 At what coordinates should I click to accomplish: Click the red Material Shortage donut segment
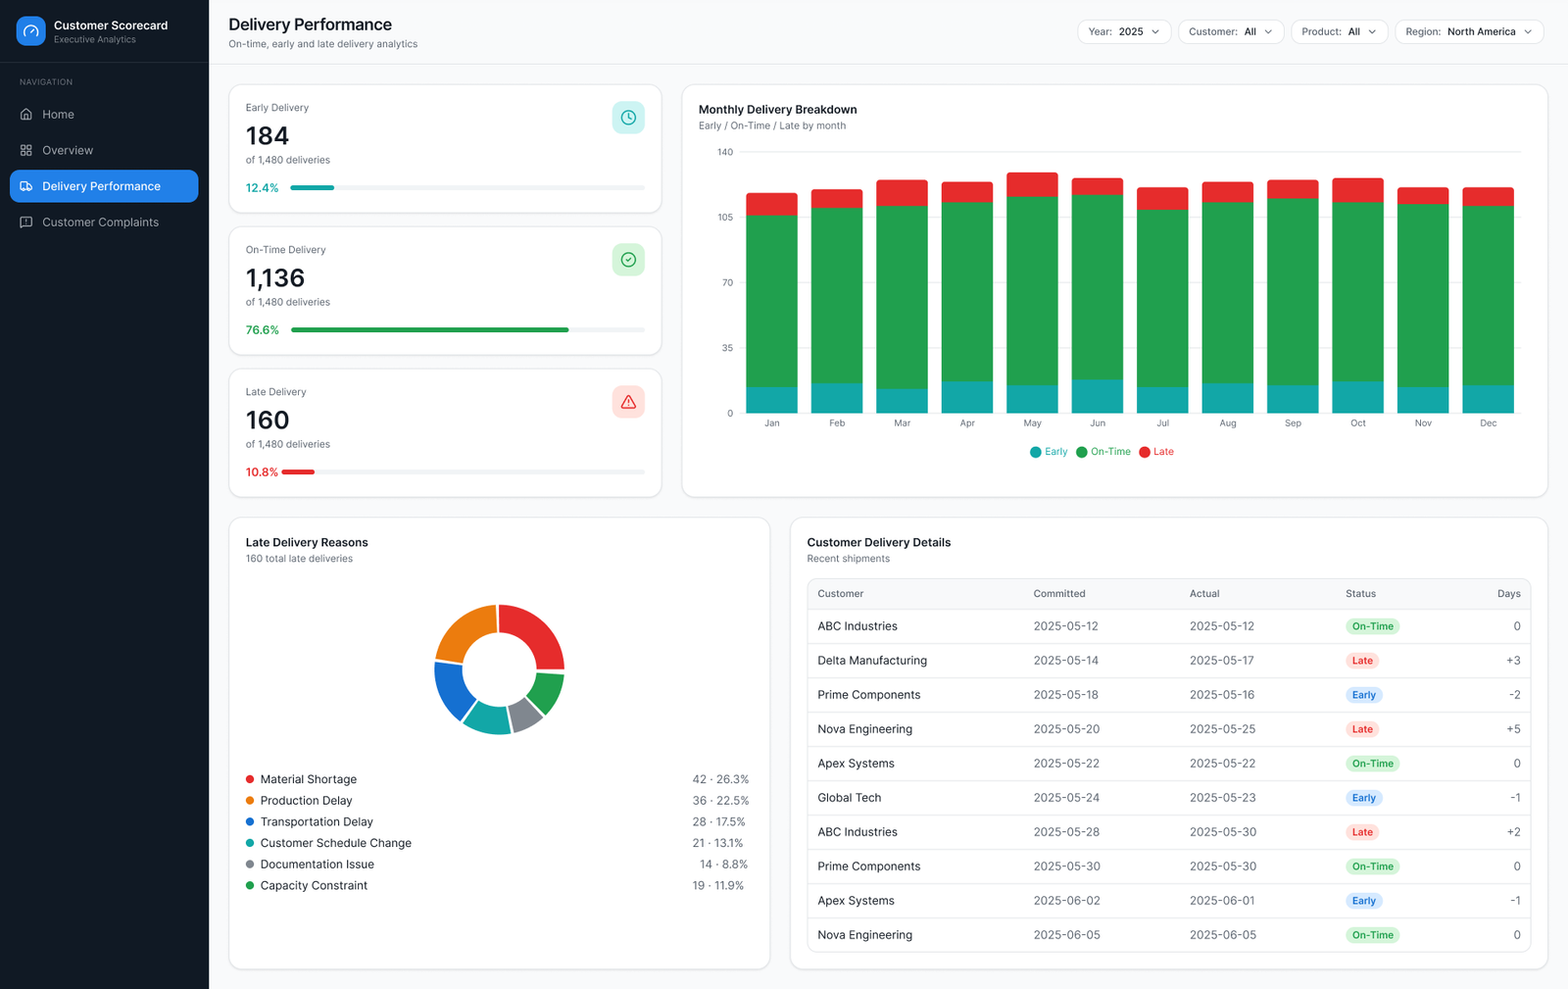tap(534, 632)
